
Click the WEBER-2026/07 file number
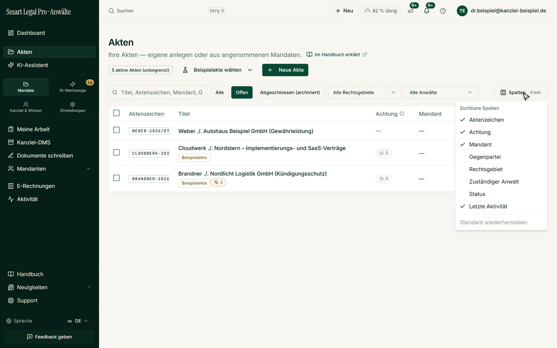pos(149,131)
